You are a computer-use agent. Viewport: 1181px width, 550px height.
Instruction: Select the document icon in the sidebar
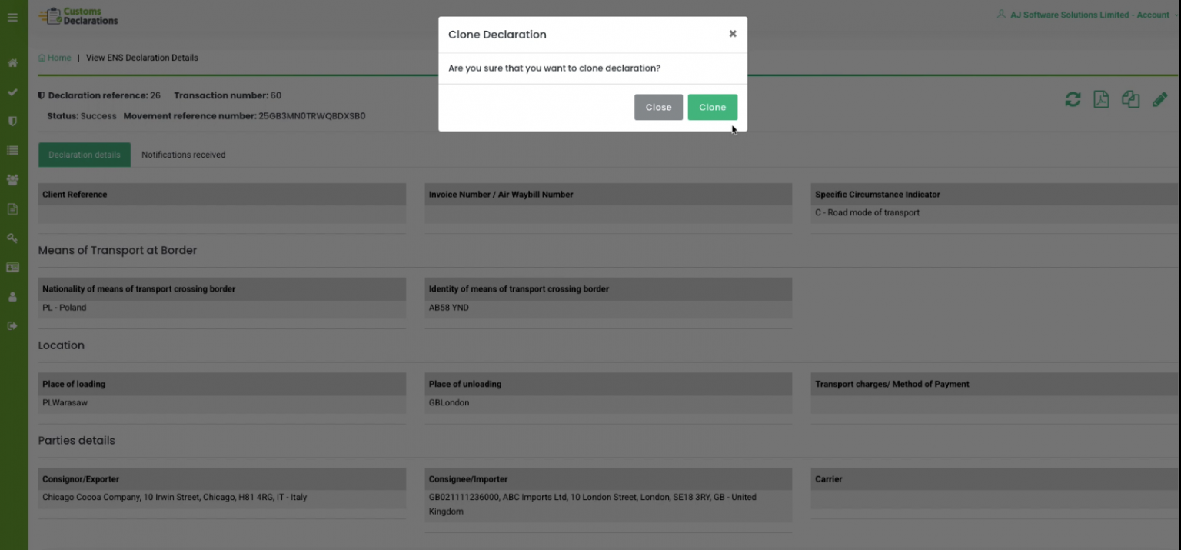coord(12,208)
